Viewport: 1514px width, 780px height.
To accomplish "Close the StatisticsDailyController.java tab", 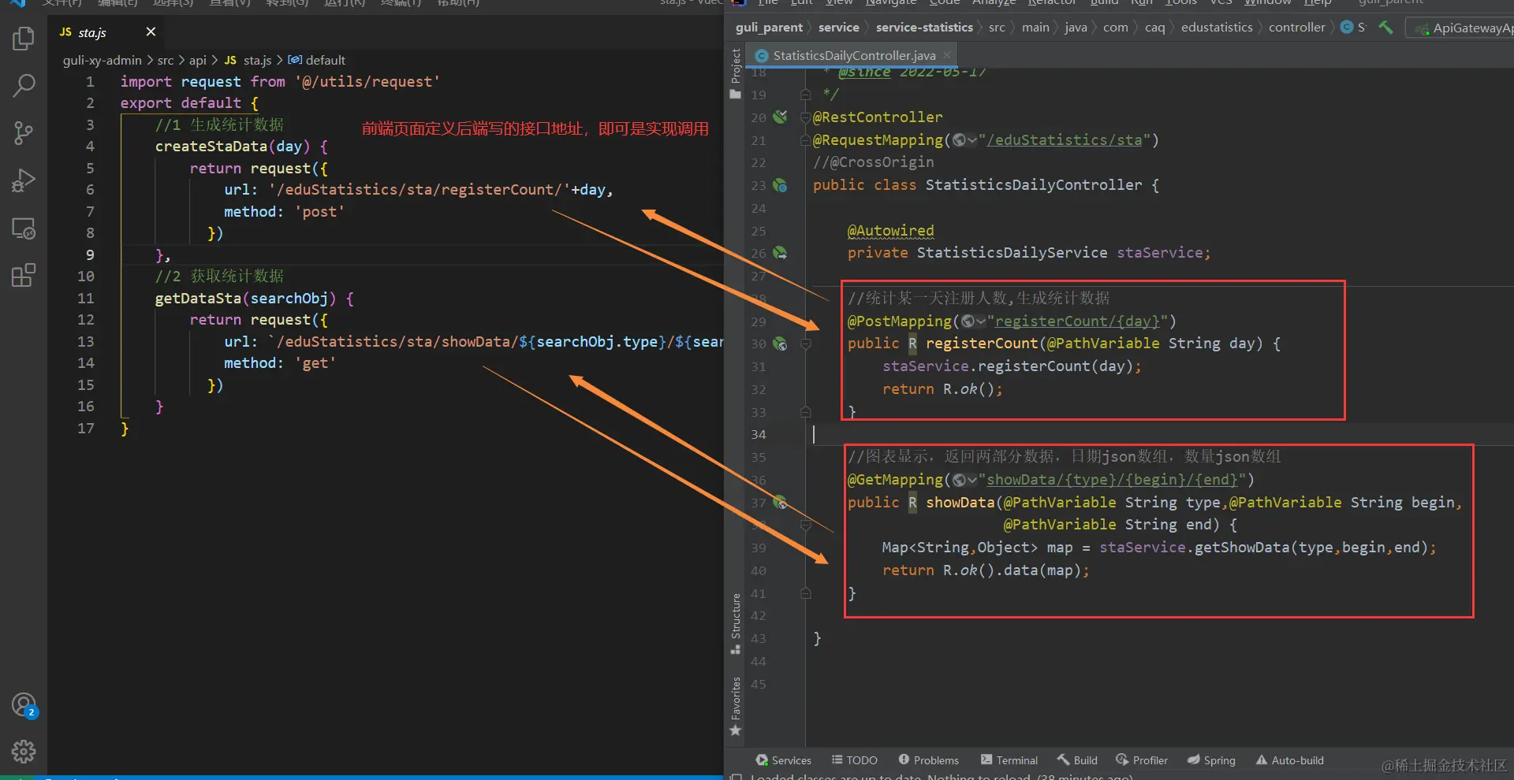I will tap(947, 55).
